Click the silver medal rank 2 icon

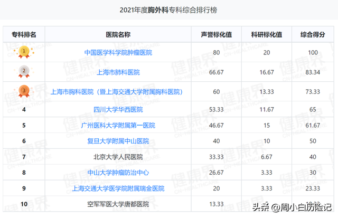[24, 72]
